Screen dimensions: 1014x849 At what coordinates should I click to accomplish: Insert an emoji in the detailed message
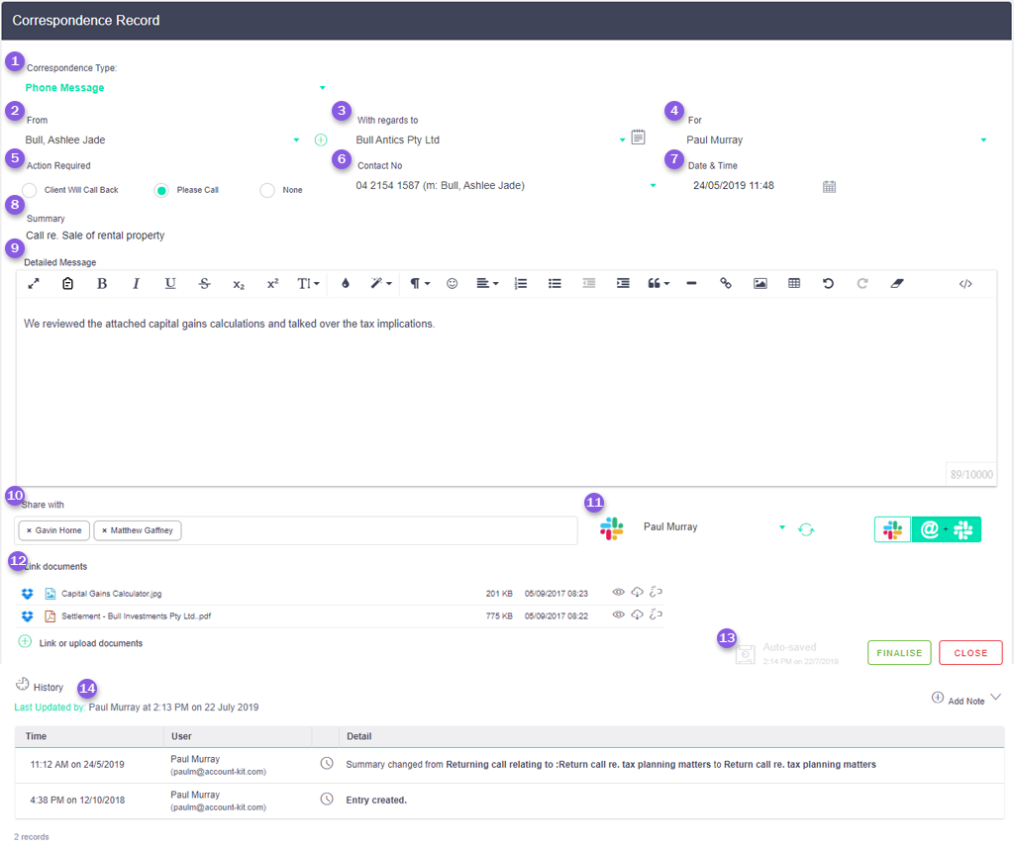[x=452, y=283]
